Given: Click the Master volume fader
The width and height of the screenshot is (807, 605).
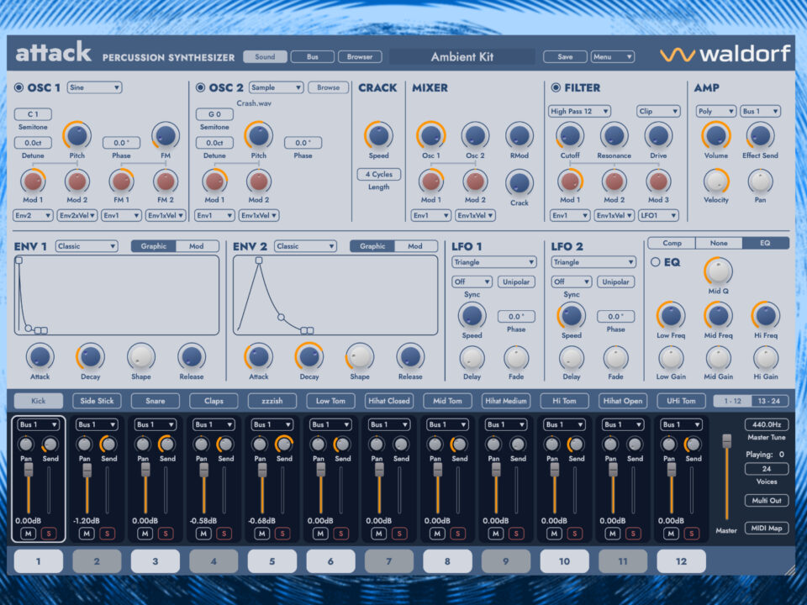Looking at the screenshot, I should coord(726,442).
